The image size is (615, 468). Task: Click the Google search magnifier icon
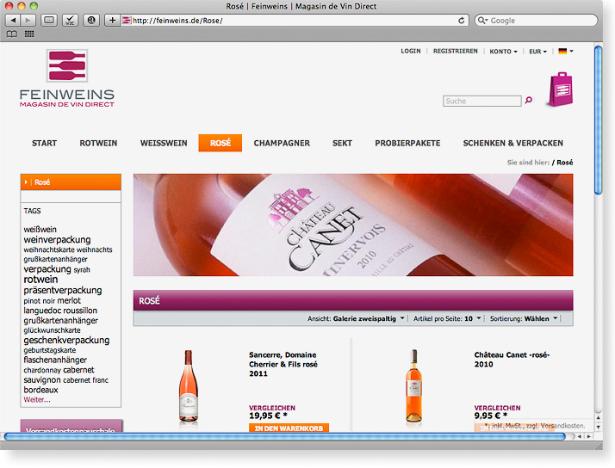tap(482, 21)
